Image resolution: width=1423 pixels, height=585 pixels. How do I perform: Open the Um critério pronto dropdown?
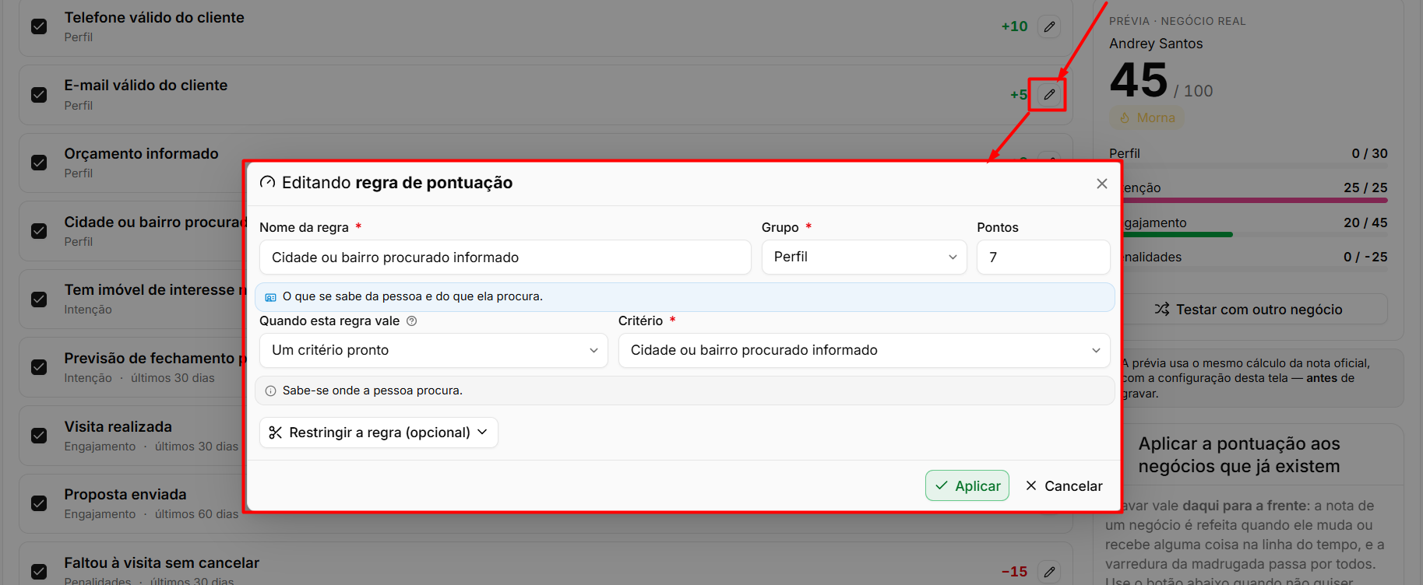point(433,351)
